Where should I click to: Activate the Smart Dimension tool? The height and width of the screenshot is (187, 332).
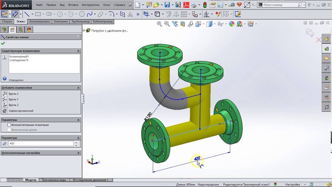[x=15, y=14]
